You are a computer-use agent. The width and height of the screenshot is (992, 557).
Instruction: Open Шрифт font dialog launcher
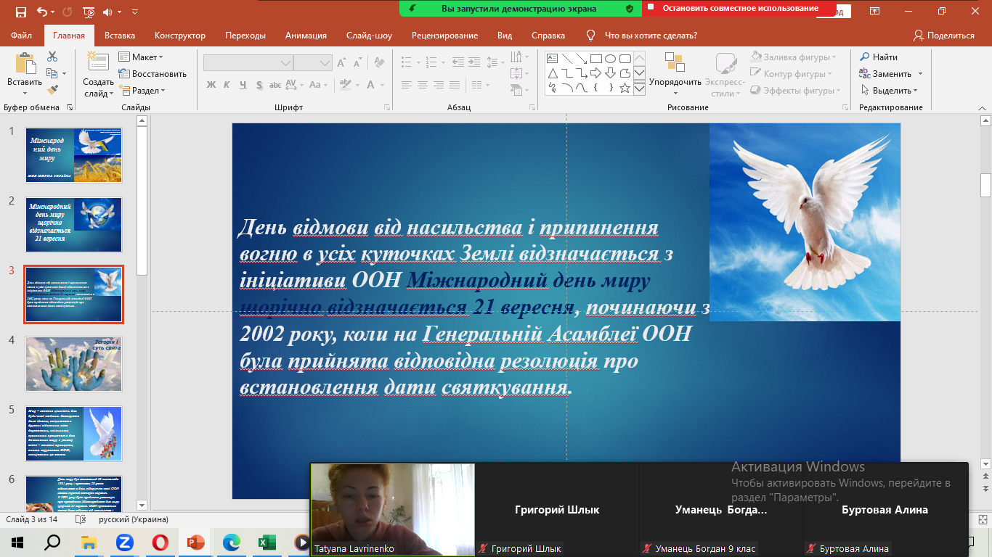(387, 107)
